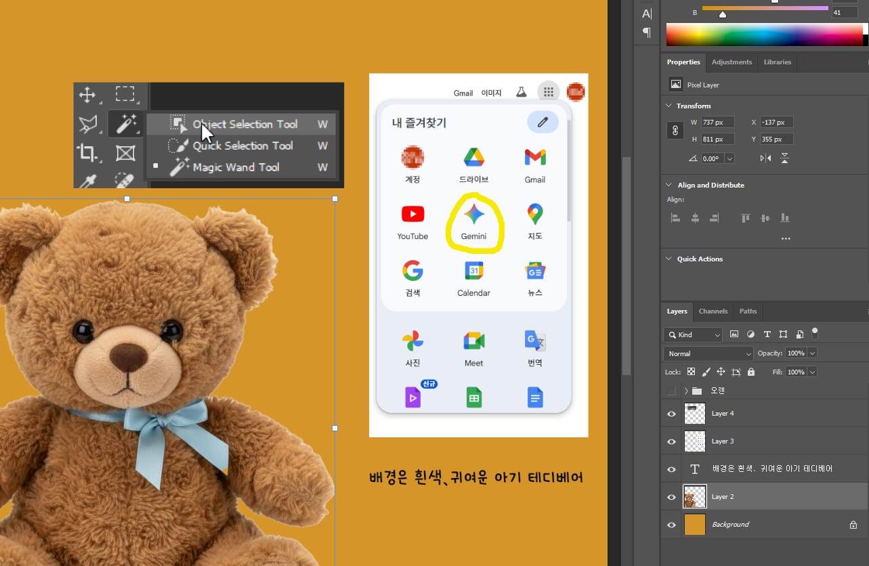
Task: Expand the 오엔 layer group
Action: pos(686,391)
